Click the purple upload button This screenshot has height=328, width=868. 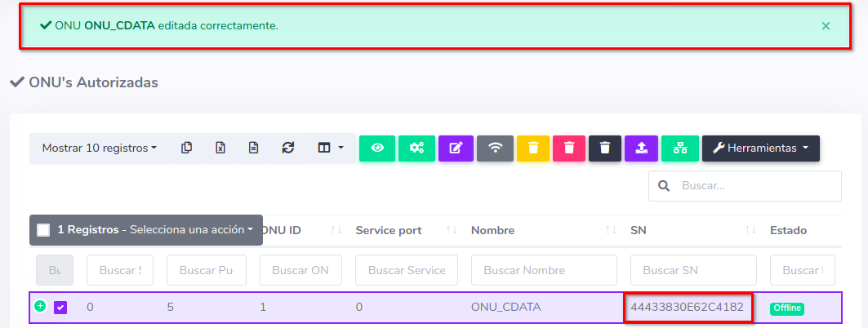coord(641,148)
